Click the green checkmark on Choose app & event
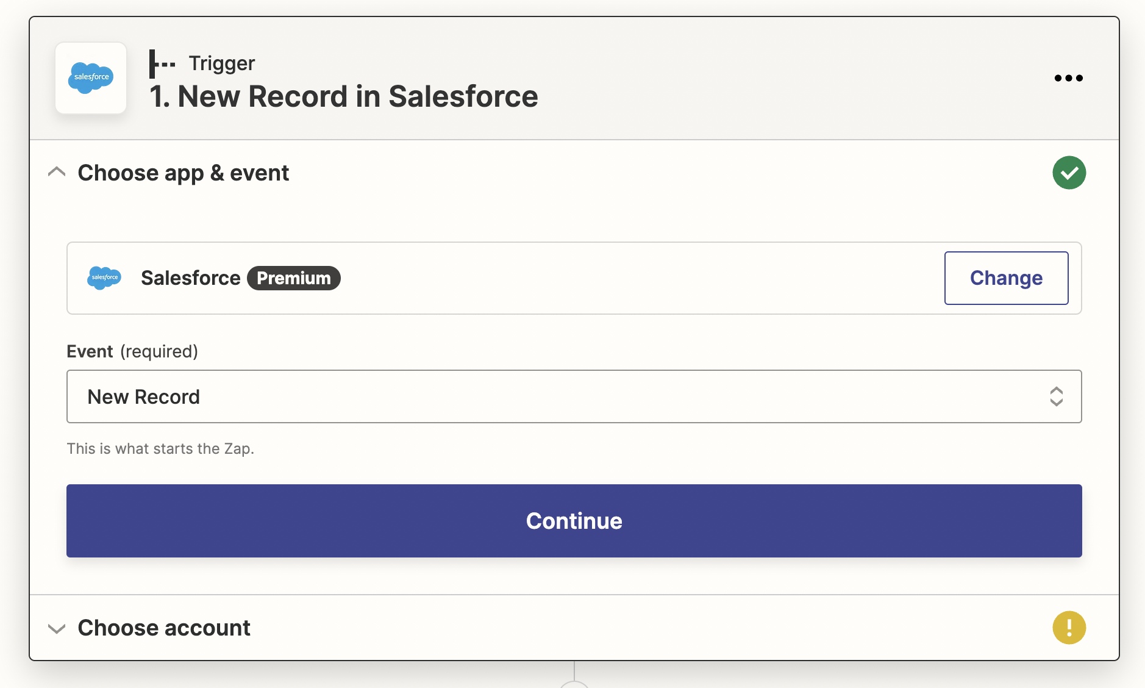Screen dimensions: 1145x688 click(1069, 173)
